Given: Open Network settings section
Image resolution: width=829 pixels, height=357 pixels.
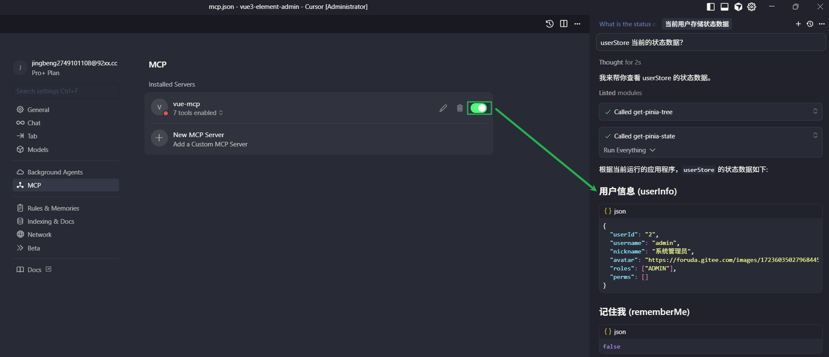Looking at the screenshot, I should tap(66, 235).
